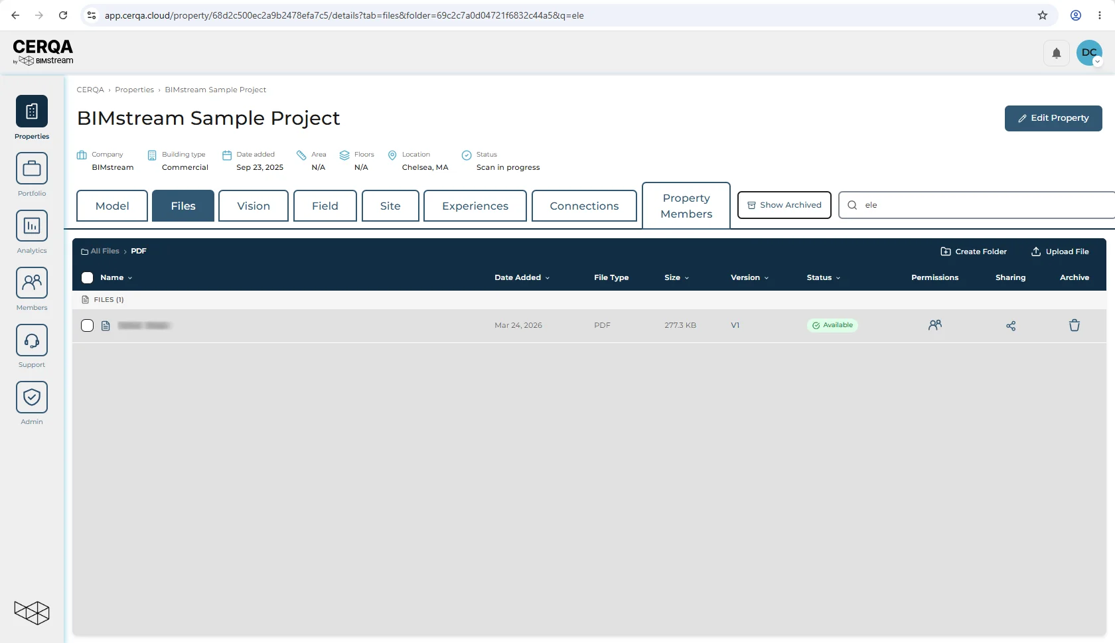
Task: Click the 'Scan in progress' status value
Action: click(x=508, y=167)
